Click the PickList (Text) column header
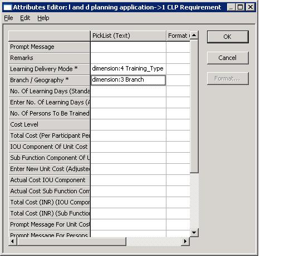This screenshot has width=285, height=256. click(128, 36)
